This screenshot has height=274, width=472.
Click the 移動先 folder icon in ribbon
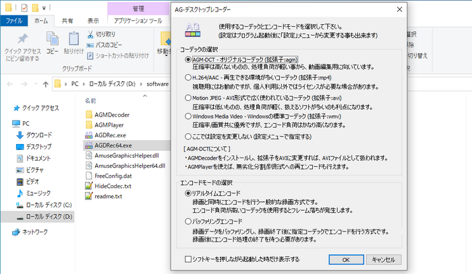(165, 39)
